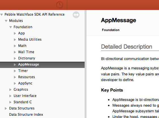The width and height of the screenshot is (159, 118).
Task: Open the Resources entry
Action: 26,77
